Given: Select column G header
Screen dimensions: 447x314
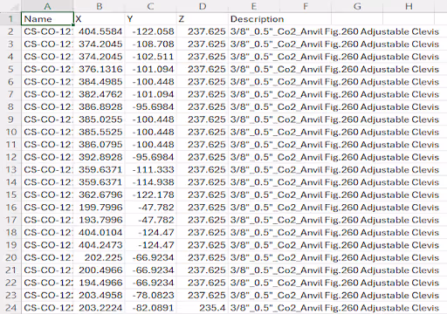Looking at the screenshot, I should [x=357, y=6].
